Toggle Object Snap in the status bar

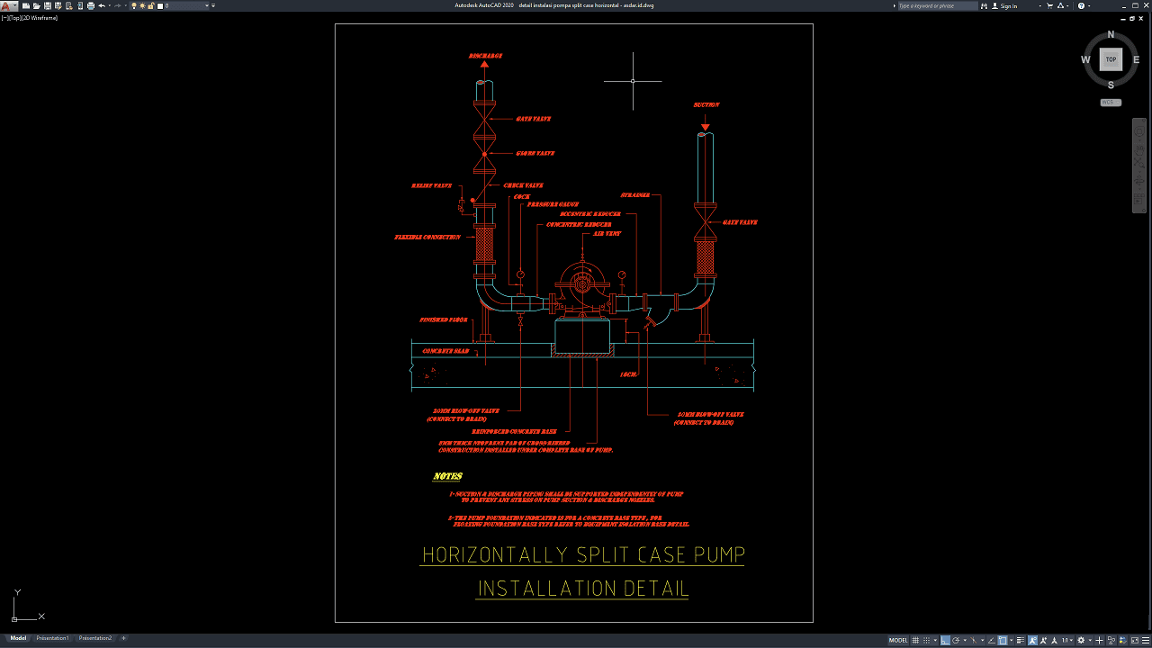[x=1003, y=640]
